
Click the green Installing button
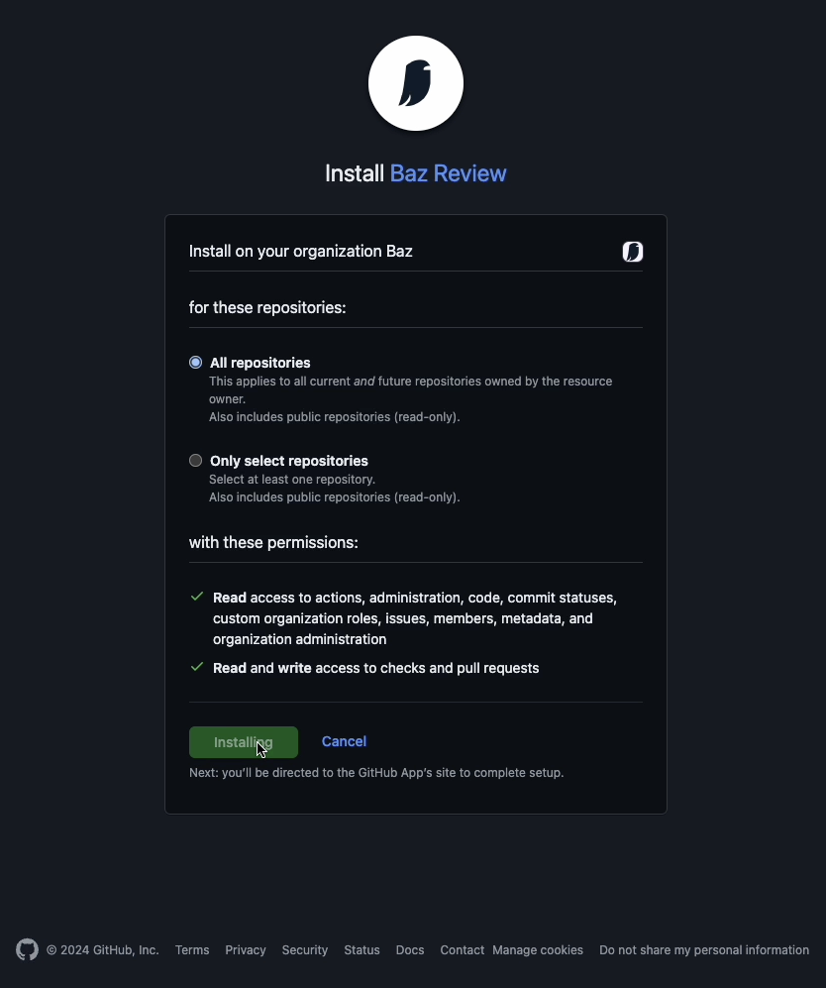(244, 742)
